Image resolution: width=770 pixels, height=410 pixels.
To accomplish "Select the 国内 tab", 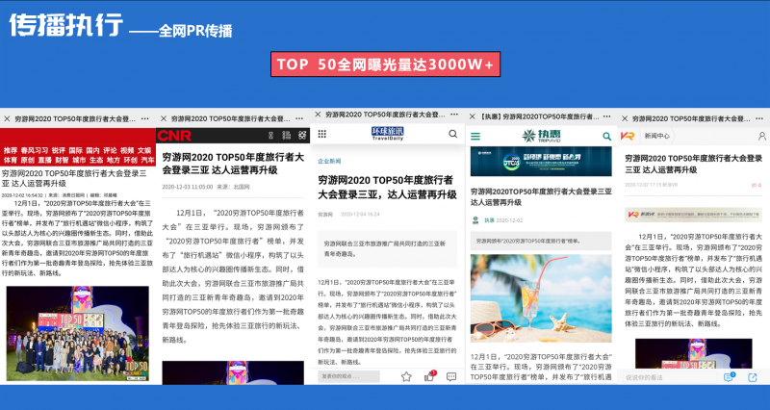I will coord(92,150).
